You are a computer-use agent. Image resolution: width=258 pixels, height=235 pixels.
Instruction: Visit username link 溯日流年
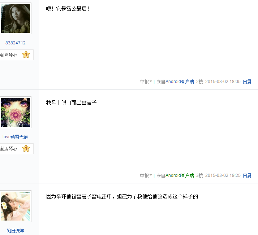(15, 231)
